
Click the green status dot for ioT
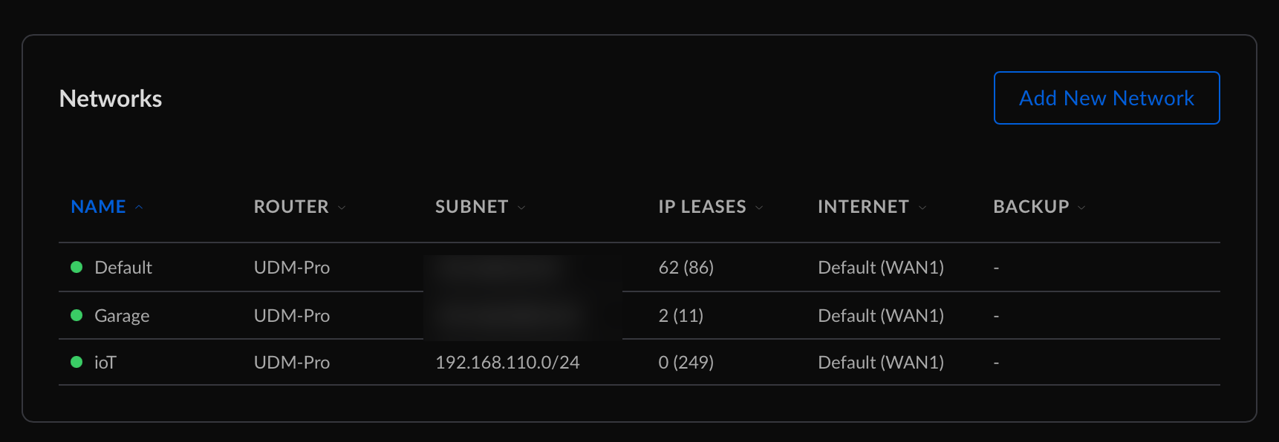coord(77,362)
